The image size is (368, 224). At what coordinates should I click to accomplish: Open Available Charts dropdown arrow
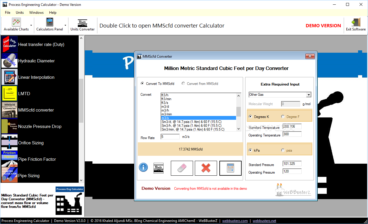(x=31, y=25)
